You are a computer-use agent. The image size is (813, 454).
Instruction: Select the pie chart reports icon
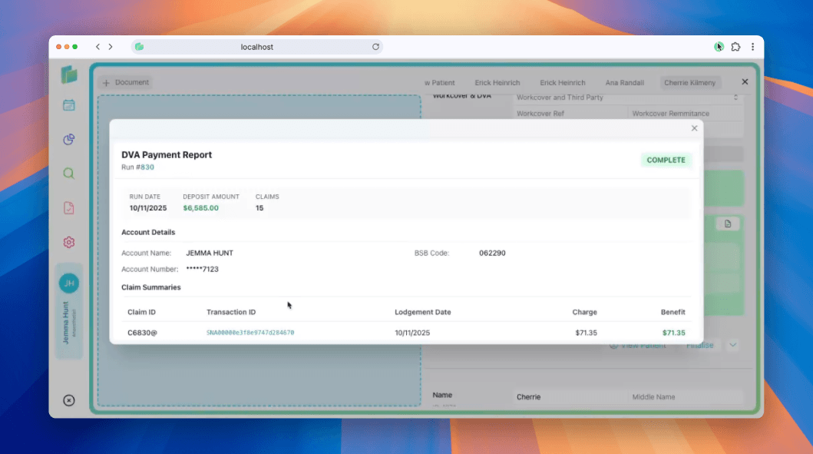point(69,140)
